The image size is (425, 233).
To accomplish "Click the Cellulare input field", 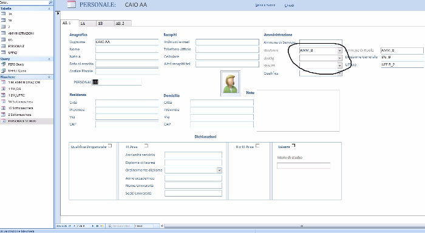I will coord(227,56).
